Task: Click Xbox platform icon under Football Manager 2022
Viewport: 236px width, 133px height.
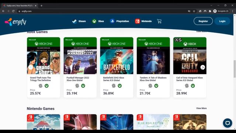Action: 83,86
